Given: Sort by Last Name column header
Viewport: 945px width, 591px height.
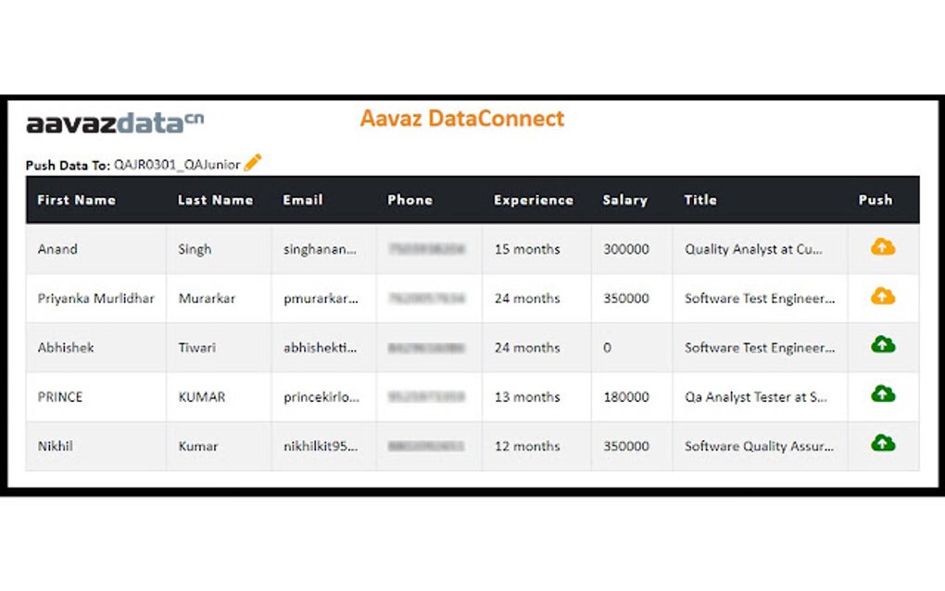Looking at the screenshot, I should pyautogui.click(x=215, y=200).
